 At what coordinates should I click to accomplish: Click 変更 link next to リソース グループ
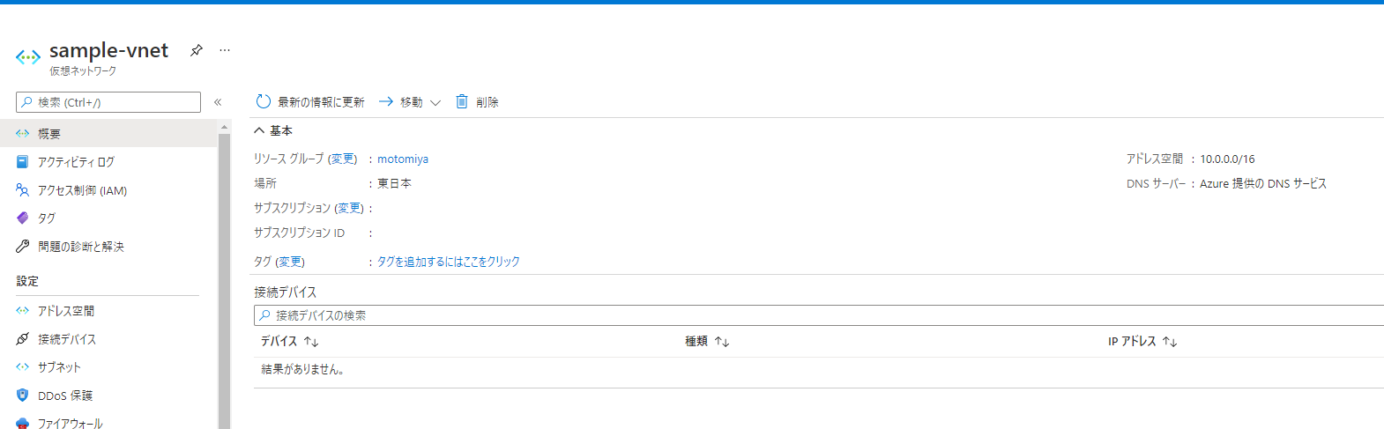click(343, 159)
